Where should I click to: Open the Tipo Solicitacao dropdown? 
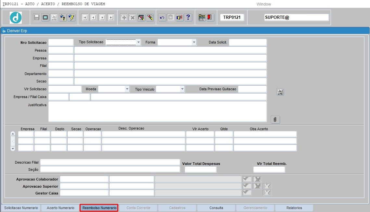[x=138, y=42]
